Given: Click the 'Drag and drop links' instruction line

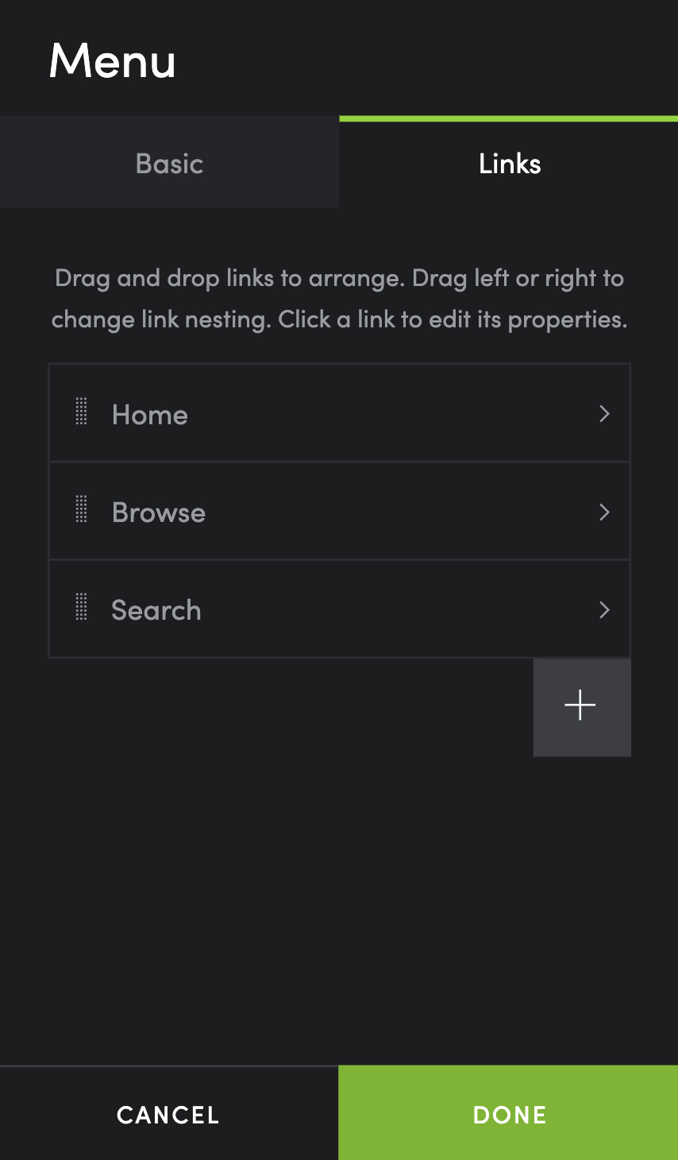Looking at the screenshot, I should 339,278.
